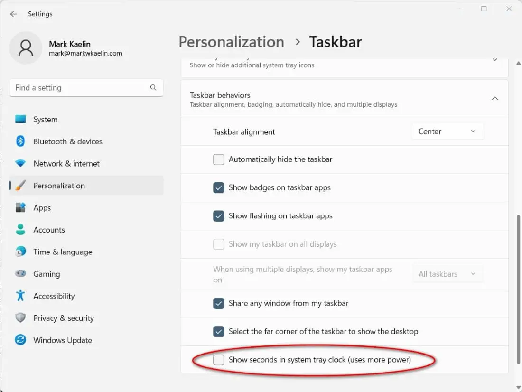The height and width of the screenshot is (392, 522).
Task: Collapse the Taskbar behaviors section
Action: click(x=494, y=99)
